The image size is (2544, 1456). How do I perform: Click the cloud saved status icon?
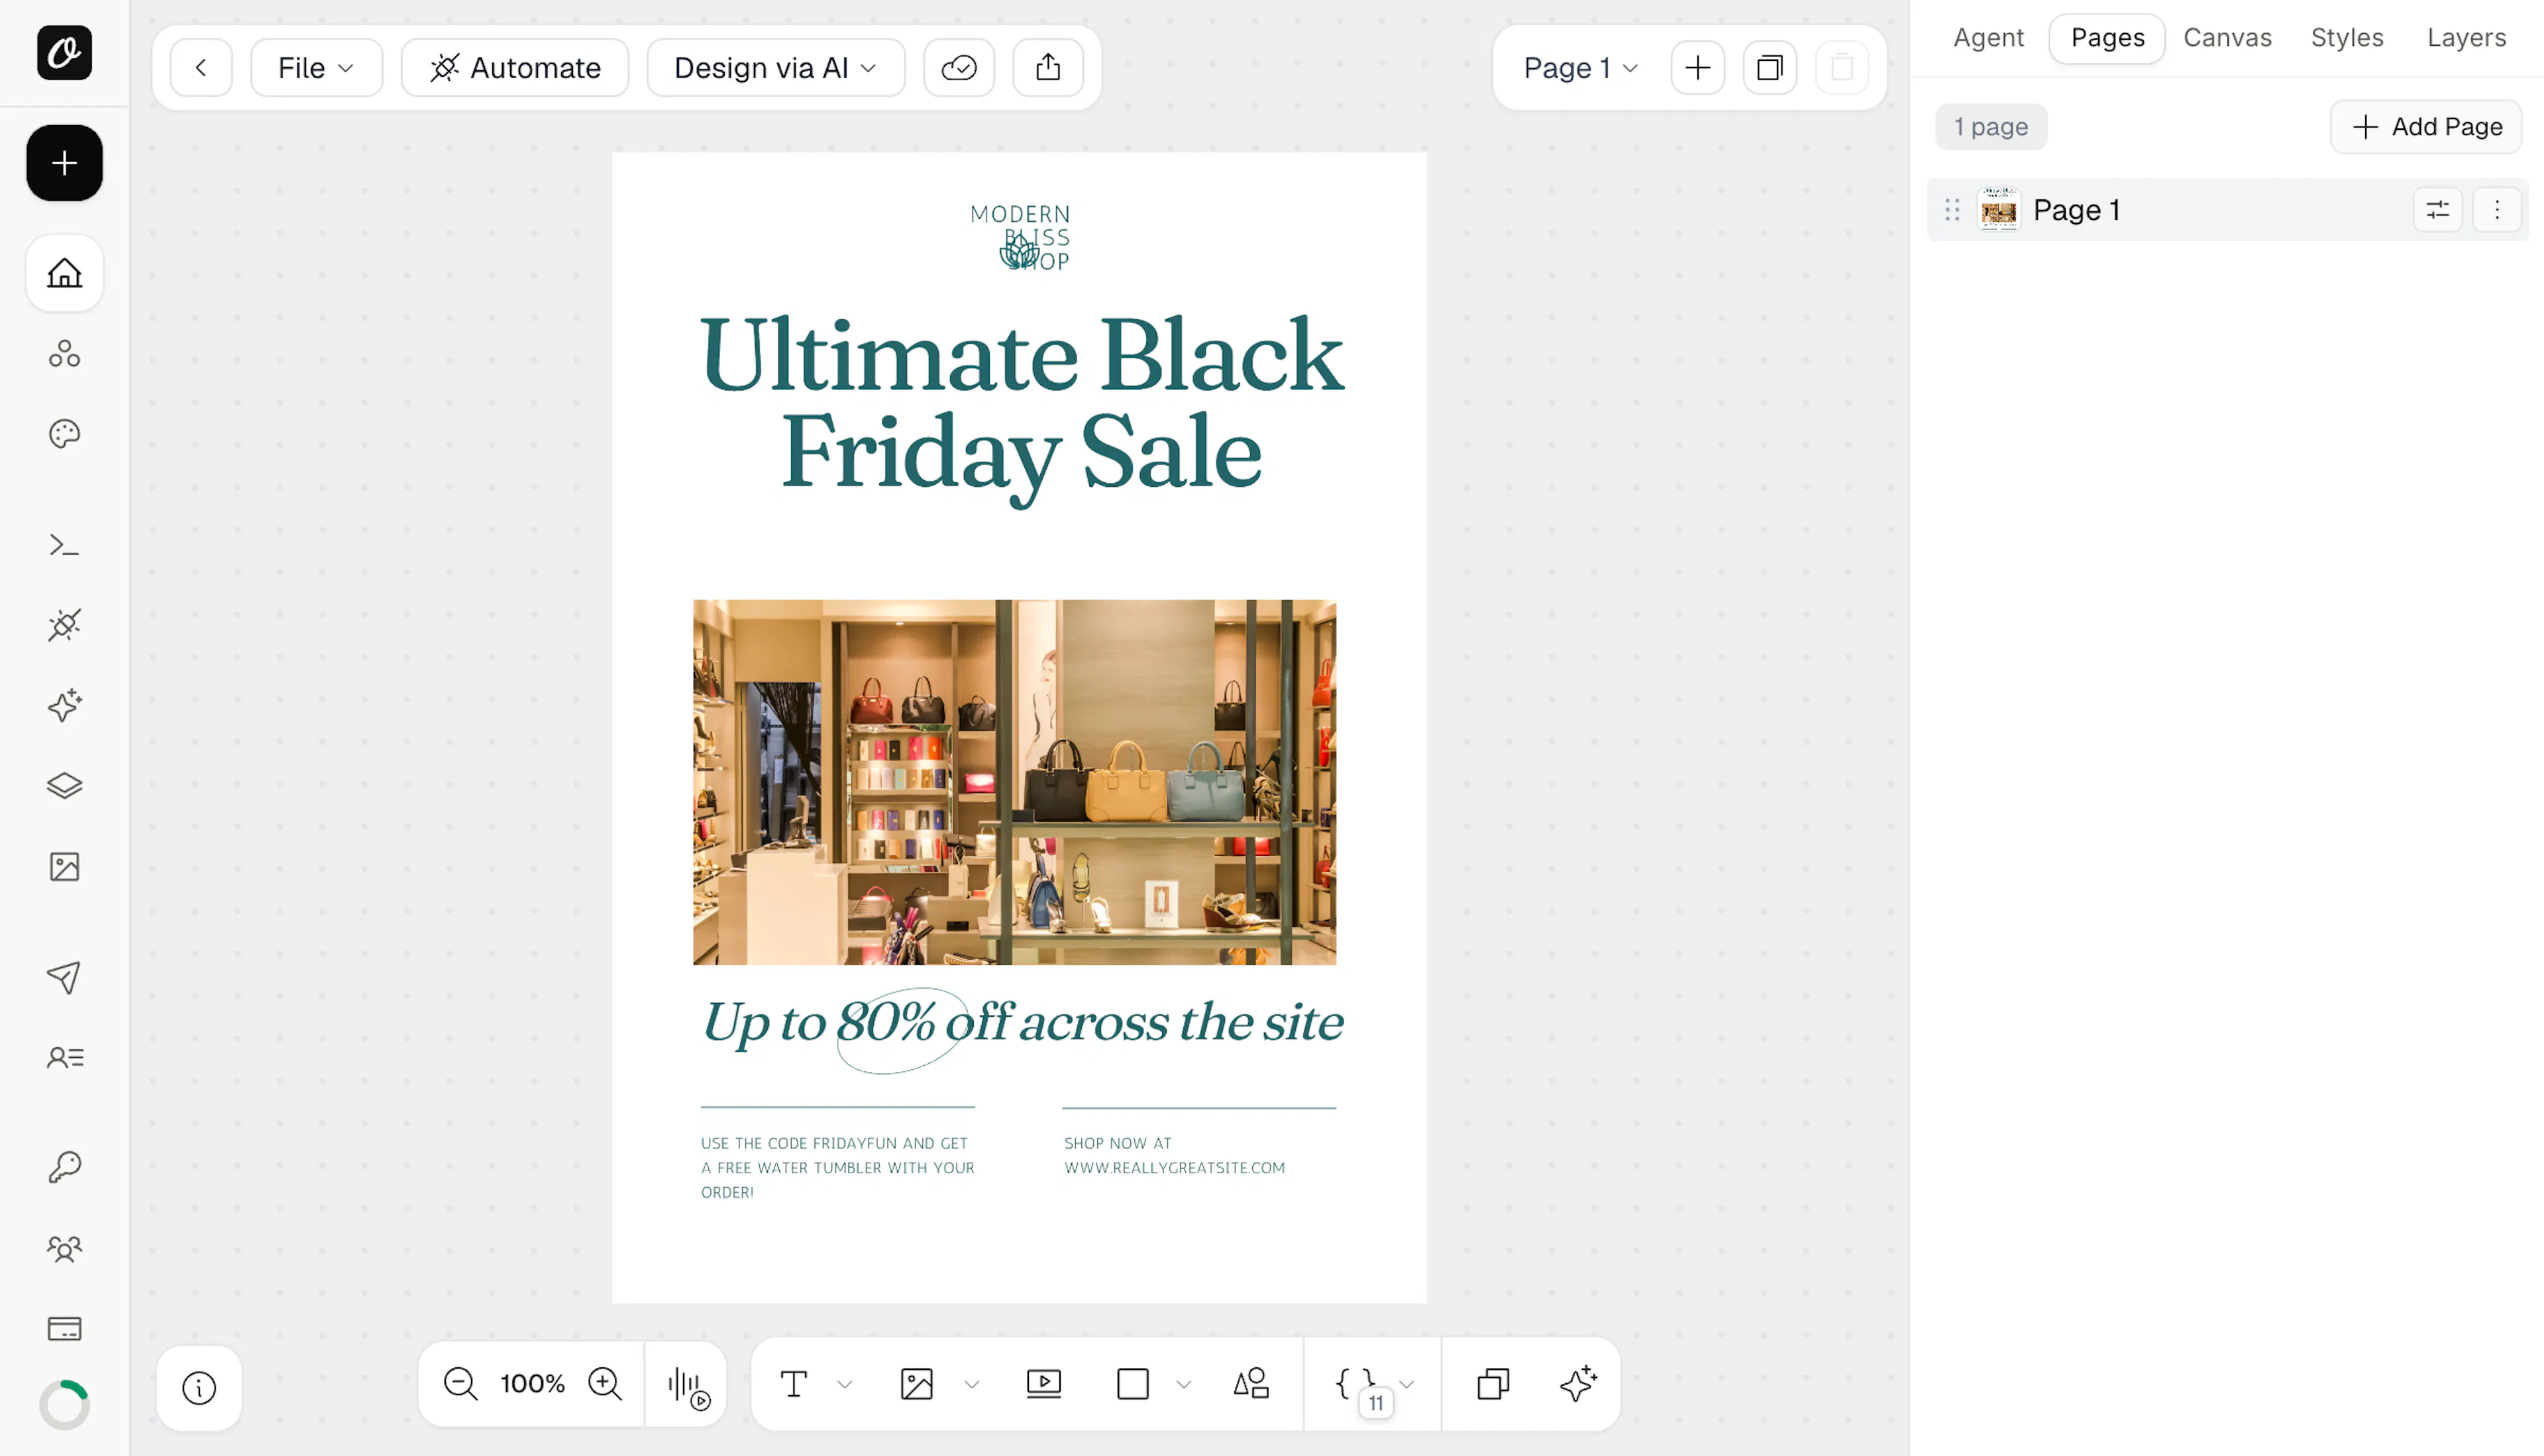pos(959,68)
